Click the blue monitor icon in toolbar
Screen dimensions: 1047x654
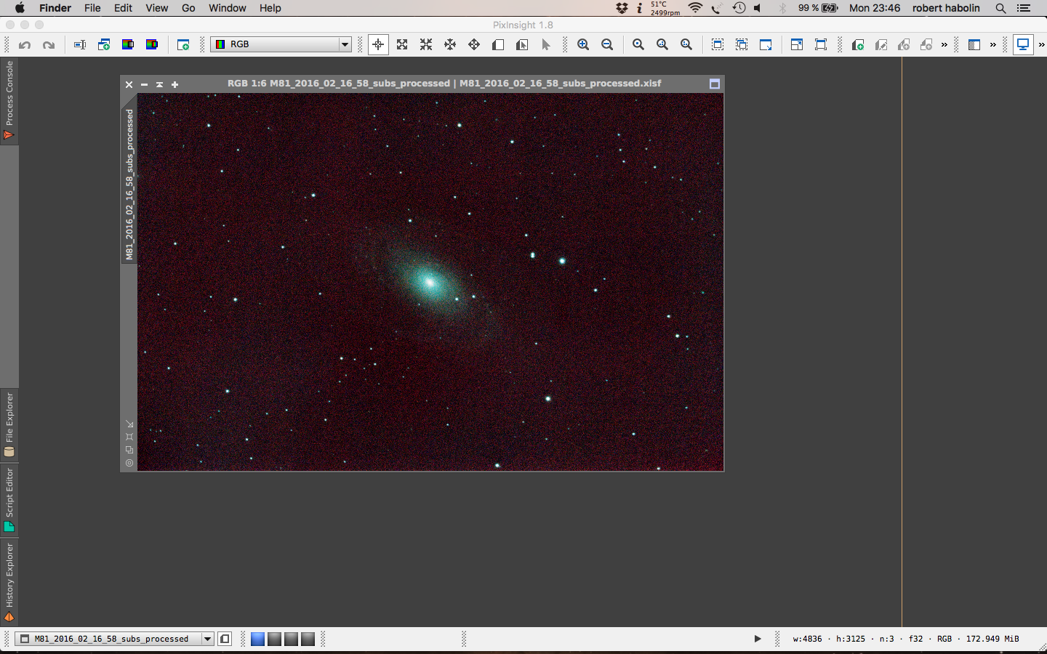click(x=1023, y=44)
